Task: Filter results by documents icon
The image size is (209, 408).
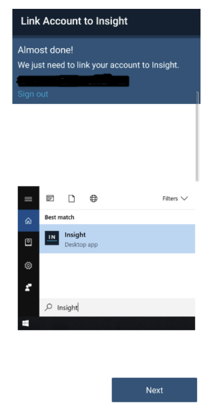Action: [71, 199]
